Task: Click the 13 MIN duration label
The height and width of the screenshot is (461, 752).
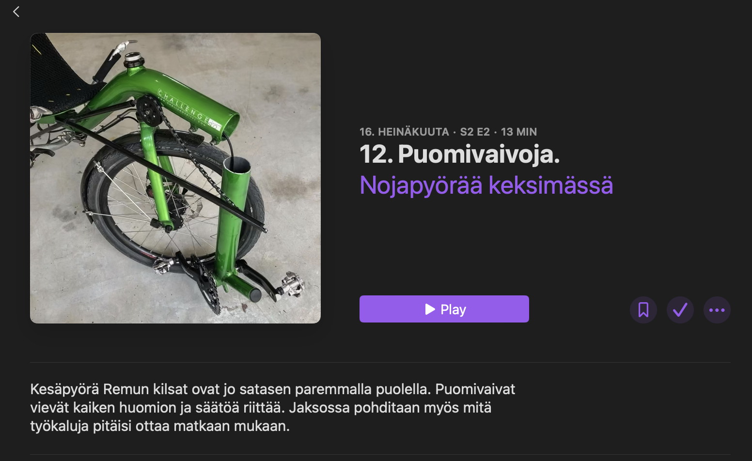Action: 519,132
